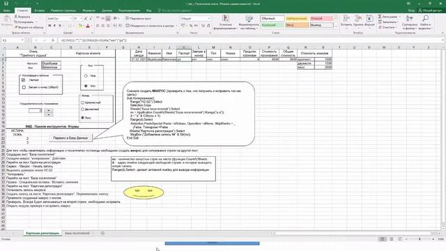446x251 pixels.
Task: Apply percent number format
Action: 191,26
